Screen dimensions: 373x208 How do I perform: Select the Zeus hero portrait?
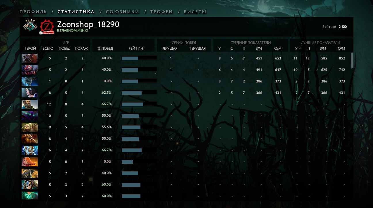click(x=30, y=150)
